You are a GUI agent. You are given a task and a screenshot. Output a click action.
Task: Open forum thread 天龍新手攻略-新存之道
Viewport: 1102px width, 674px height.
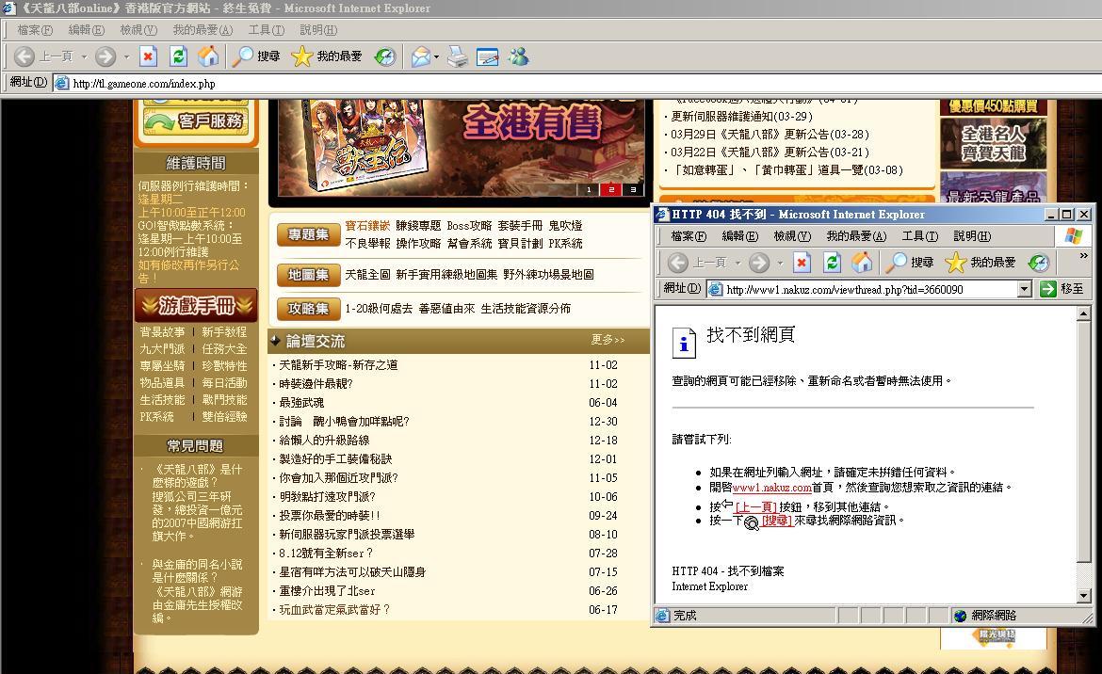coord(338,365)
